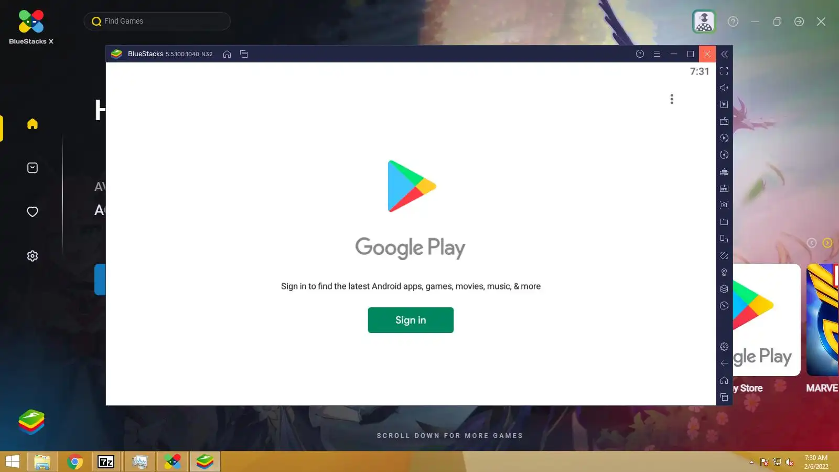Open the user profile avatar

pyautogui.click(x=704, y=22)
